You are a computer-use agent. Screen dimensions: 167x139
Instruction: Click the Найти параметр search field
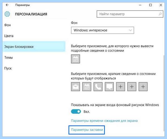tap(130, 14)
